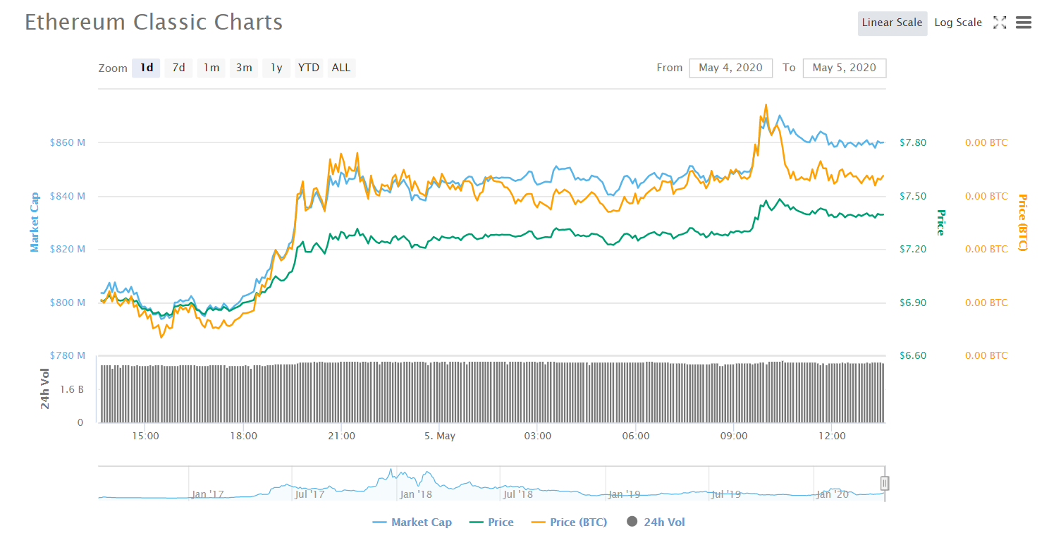The height and width of the screenshot is (538, 1049).
Task: Edit the From date field
Action: coord(731,68)
